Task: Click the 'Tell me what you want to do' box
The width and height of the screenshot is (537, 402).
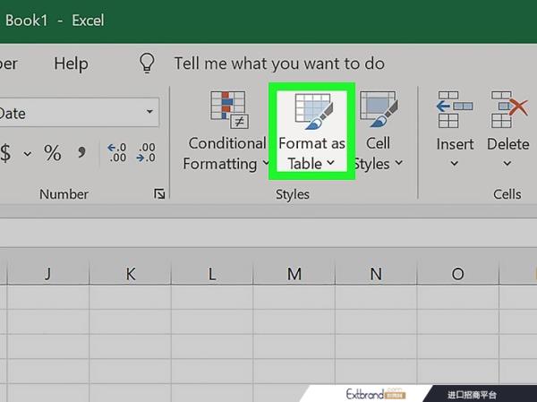Action: [x=279, y=64]
